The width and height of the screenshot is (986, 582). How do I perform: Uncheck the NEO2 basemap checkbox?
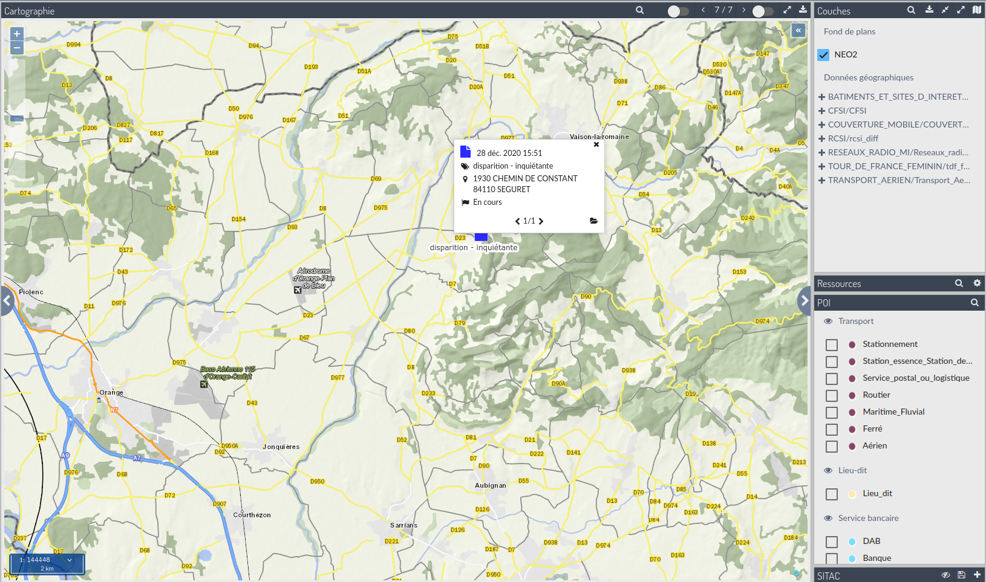tap(823, 54)
